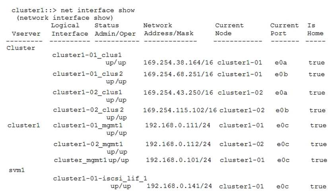The height and width of the screenshot is (195, 336).
Task: Click the IP address 192.168.0.141/24
Action: click(179, 186)
